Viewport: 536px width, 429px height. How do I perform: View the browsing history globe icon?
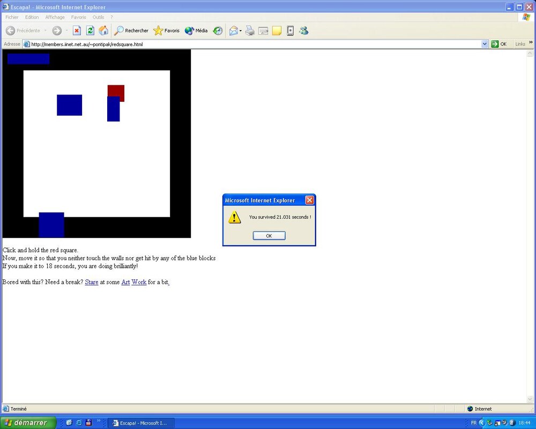[x=218, y=31]
